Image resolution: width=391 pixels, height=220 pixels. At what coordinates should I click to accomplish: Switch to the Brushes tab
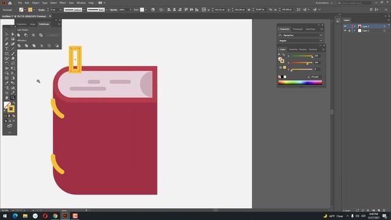click(x=303, y=50)
